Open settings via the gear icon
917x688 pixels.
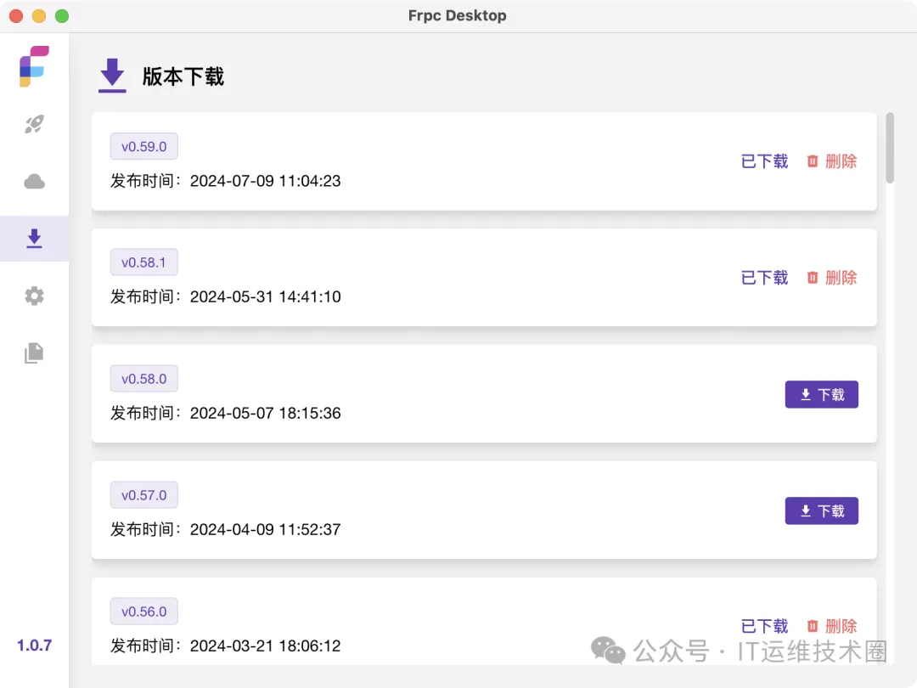point(34,296)
